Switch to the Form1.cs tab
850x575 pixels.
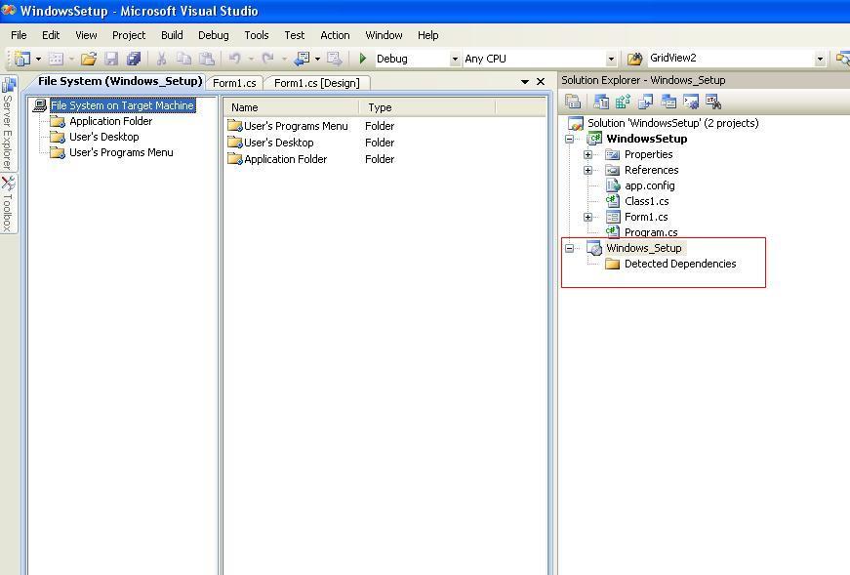coord(234,83)
